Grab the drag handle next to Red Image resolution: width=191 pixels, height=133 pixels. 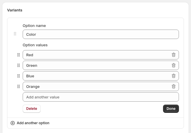(x=19, y=55)
